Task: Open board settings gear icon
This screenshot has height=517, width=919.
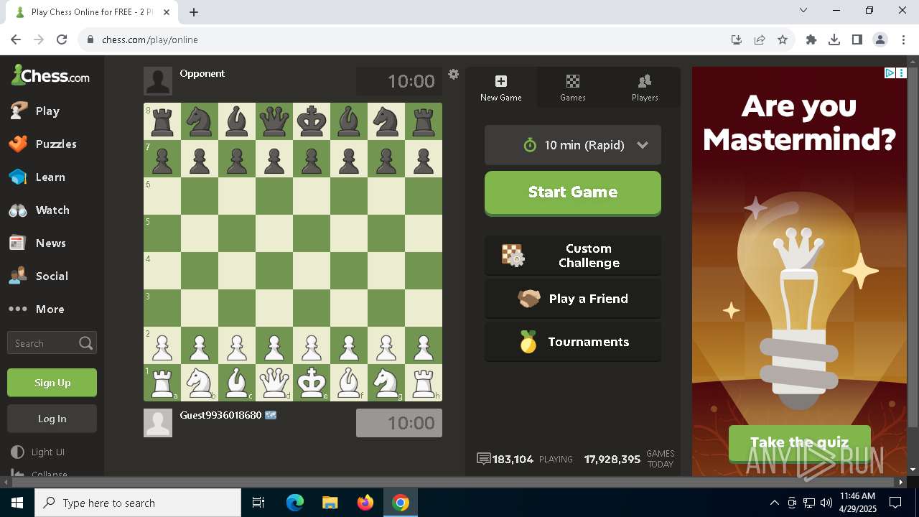Action: (453, 74)
